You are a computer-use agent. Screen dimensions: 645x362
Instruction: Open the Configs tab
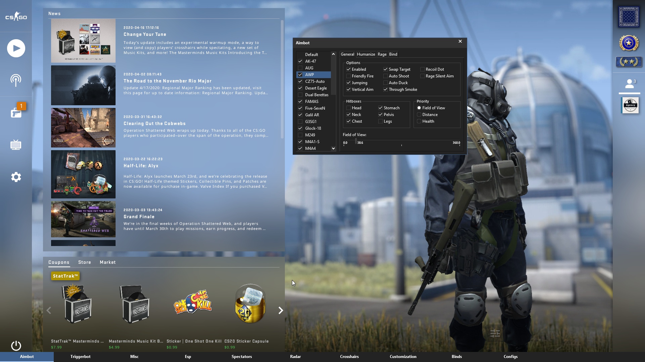click(511, 357)
